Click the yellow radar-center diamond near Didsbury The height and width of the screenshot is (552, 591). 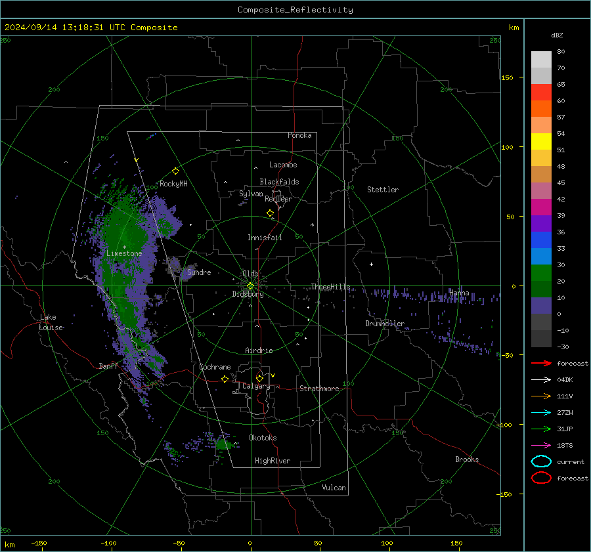pyautogui.click(x=250, y=286)
